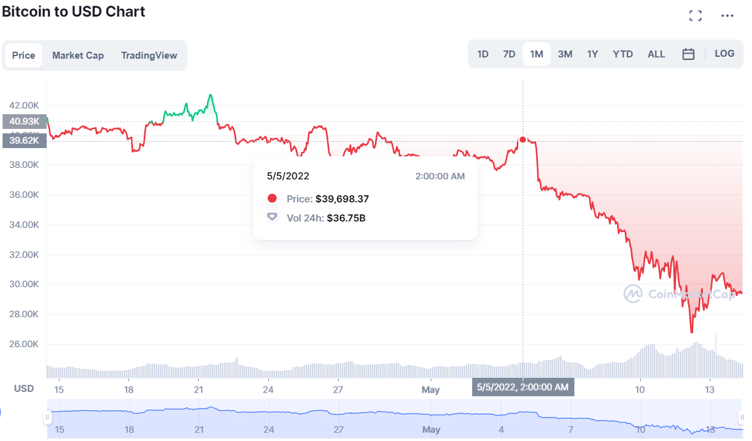Click the 40.93K price axis label
752x441 pixels.
pyautogui.click(x=24, y=122)
